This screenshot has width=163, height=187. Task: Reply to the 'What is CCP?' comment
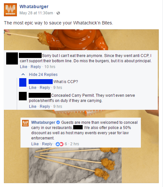(45, 88)
